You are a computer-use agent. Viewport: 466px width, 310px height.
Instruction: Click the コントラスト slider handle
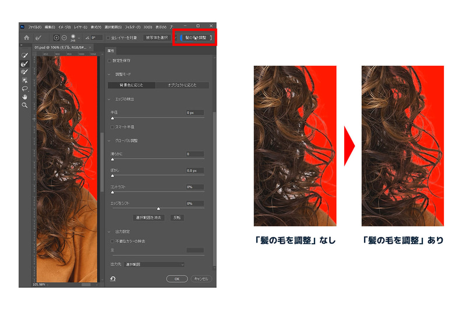pyautogui.click(x=112, y=193)
